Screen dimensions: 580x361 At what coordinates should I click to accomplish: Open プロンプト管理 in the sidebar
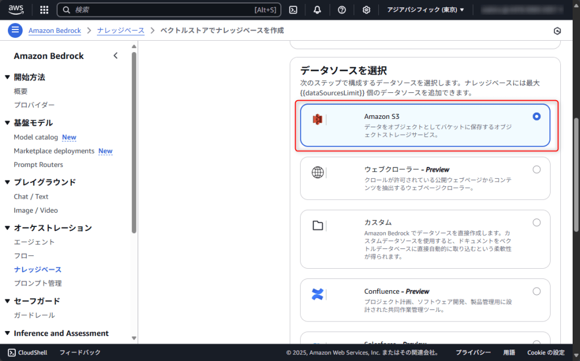(38, 283)
